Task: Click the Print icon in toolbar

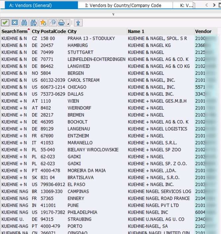Action: coord(61,23)
